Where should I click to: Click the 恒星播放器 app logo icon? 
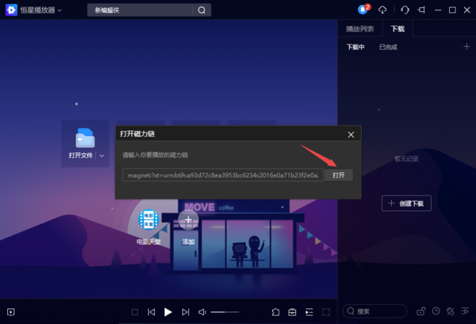11,10
